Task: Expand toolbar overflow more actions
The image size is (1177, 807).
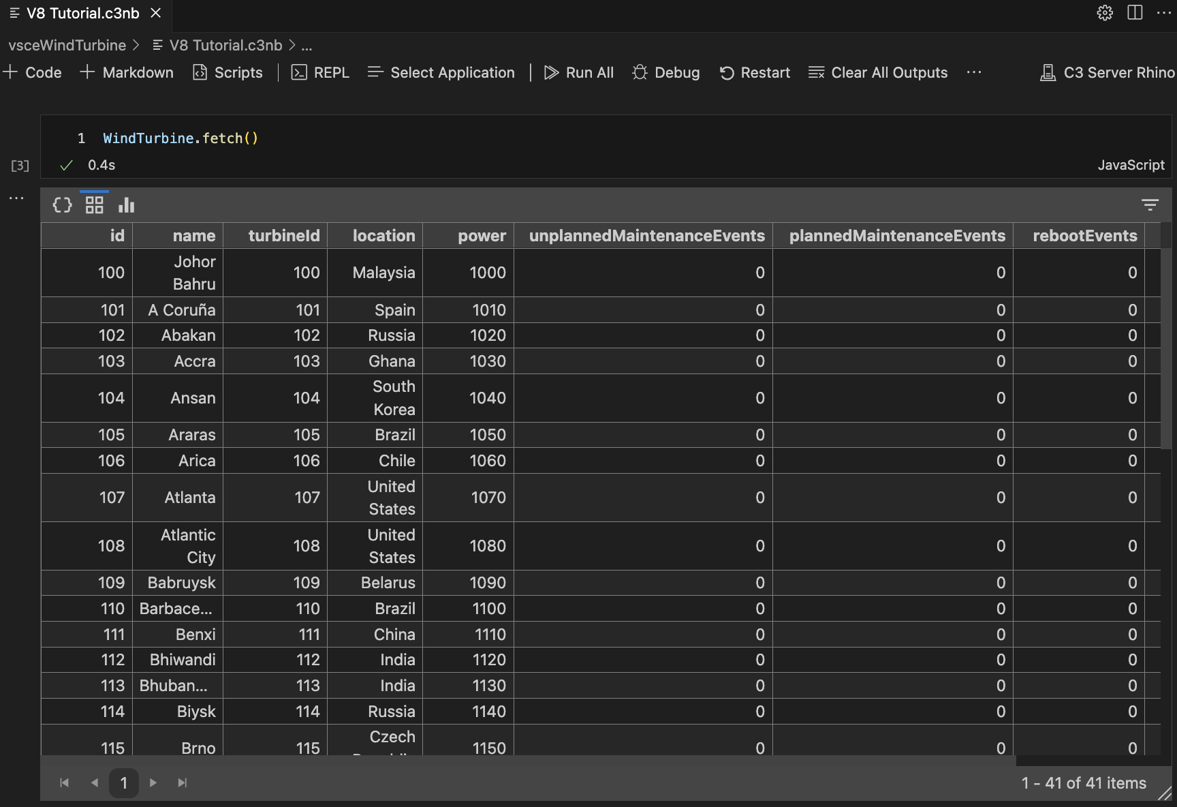Action: click(974, 72)
